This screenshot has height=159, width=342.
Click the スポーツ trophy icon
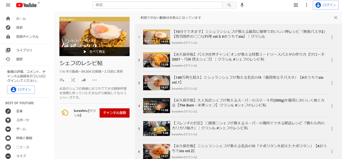(8, 120)
